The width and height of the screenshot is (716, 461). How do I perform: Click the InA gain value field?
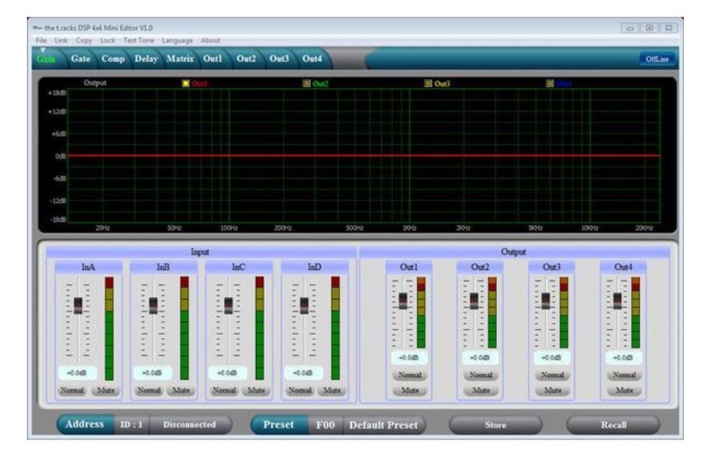77,373
